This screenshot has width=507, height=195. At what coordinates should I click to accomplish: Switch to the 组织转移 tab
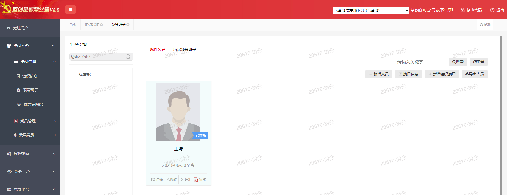(x=92, y=25)
